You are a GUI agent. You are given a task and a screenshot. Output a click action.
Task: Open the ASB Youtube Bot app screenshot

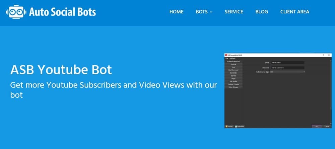pos(278,91)
